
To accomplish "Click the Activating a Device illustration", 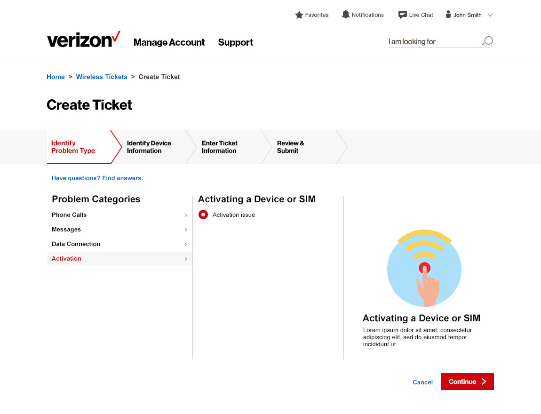I will pyautogui.click(x=424, y=268).
